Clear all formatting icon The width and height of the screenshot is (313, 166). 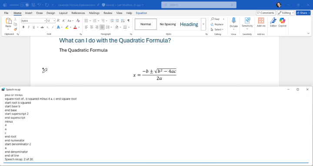click(78, 20)
